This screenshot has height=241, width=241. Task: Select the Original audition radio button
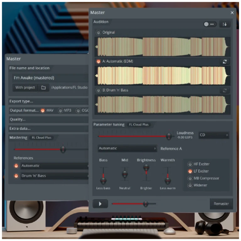click(98, 32)
